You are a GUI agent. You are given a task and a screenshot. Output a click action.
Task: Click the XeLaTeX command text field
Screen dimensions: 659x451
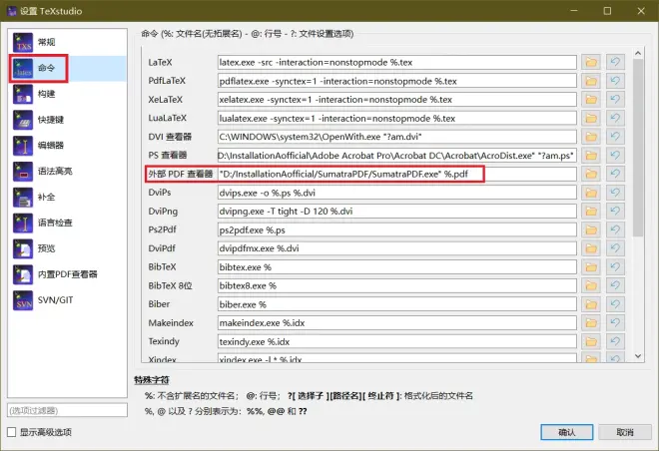click(x=396, y=100)
